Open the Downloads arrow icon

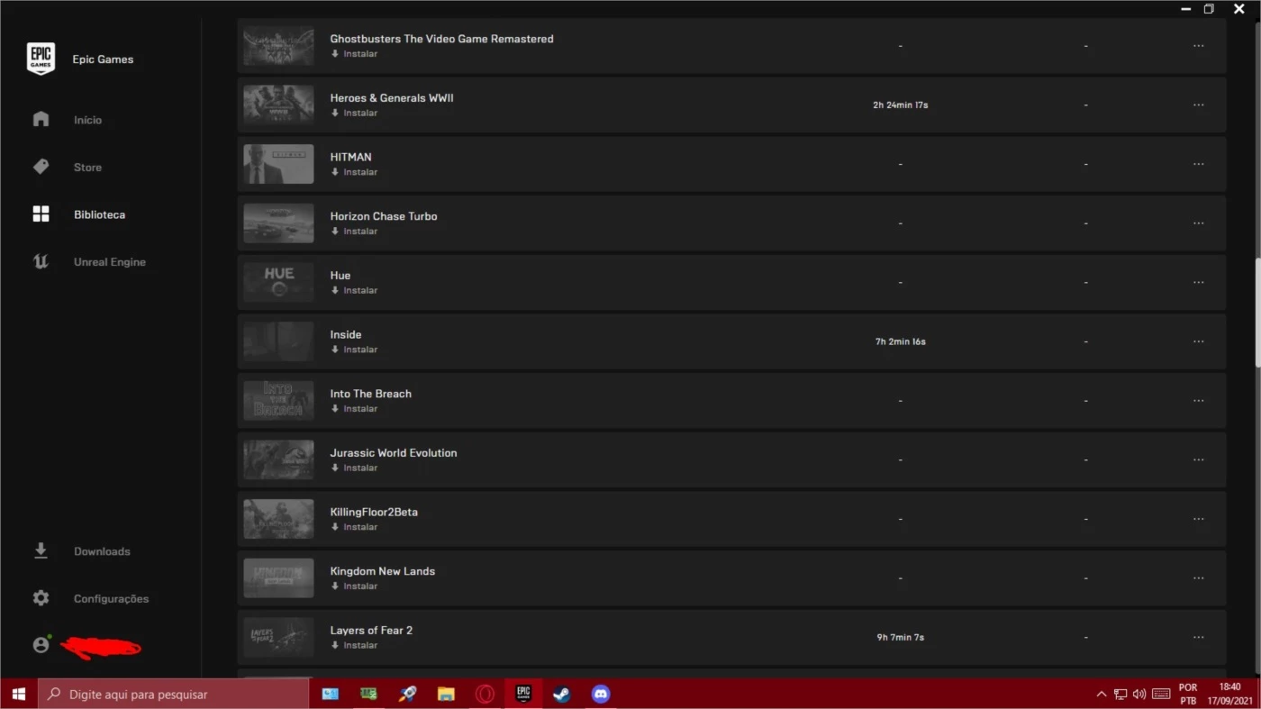pos(41,550)
